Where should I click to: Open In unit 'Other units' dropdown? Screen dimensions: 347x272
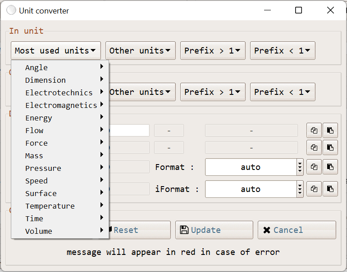pos(140,51)
